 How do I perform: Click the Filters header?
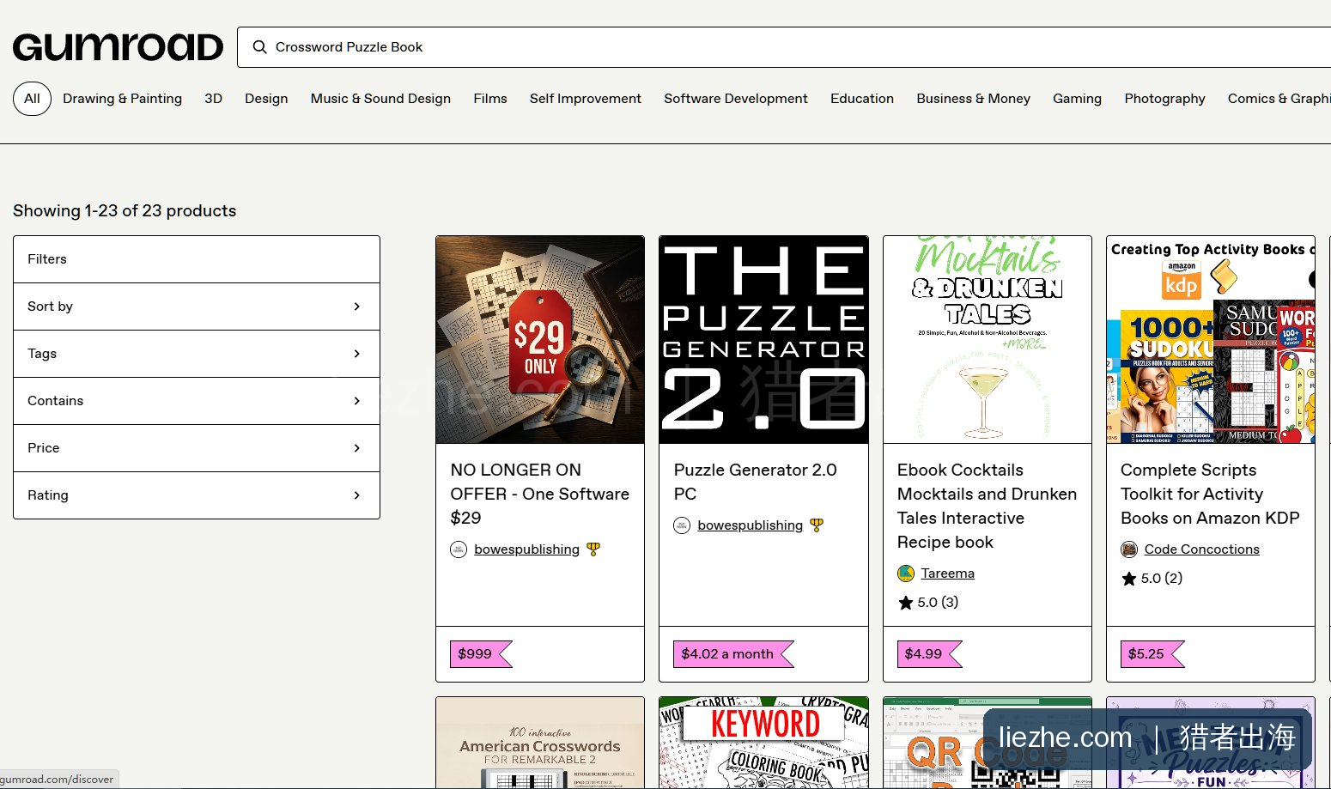(197, 259)
